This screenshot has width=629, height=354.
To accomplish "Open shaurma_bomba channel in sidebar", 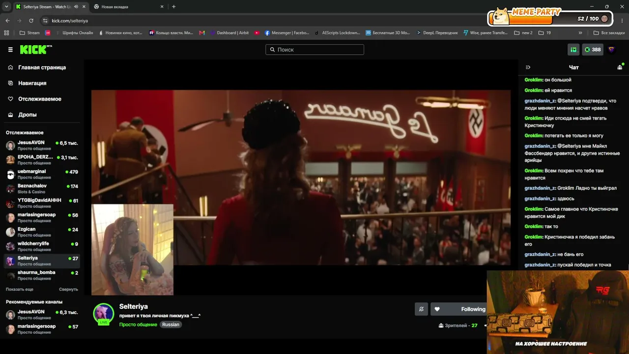I will (x=42, y=275).
